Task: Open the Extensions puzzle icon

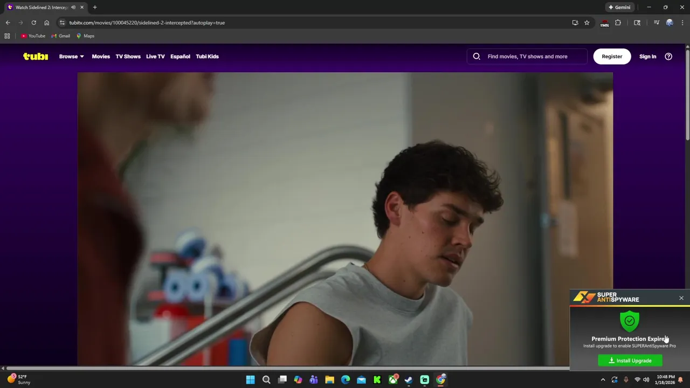Action: coord(618,23)
